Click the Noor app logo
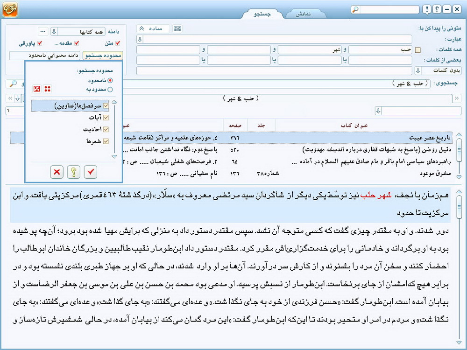 pos(10,9)
